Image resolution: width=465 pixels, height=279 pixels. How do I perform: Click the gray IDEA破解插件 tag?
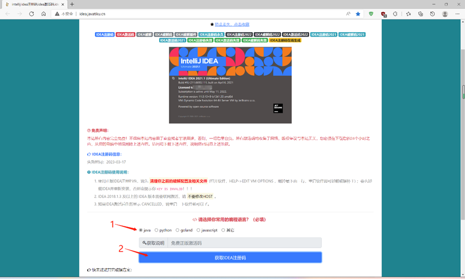[186, 35]
